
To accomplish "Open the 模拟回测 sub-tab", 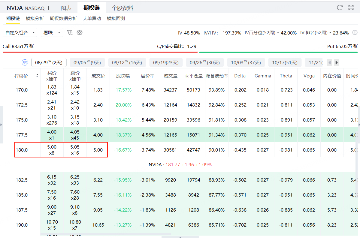I will pos(116,19).
